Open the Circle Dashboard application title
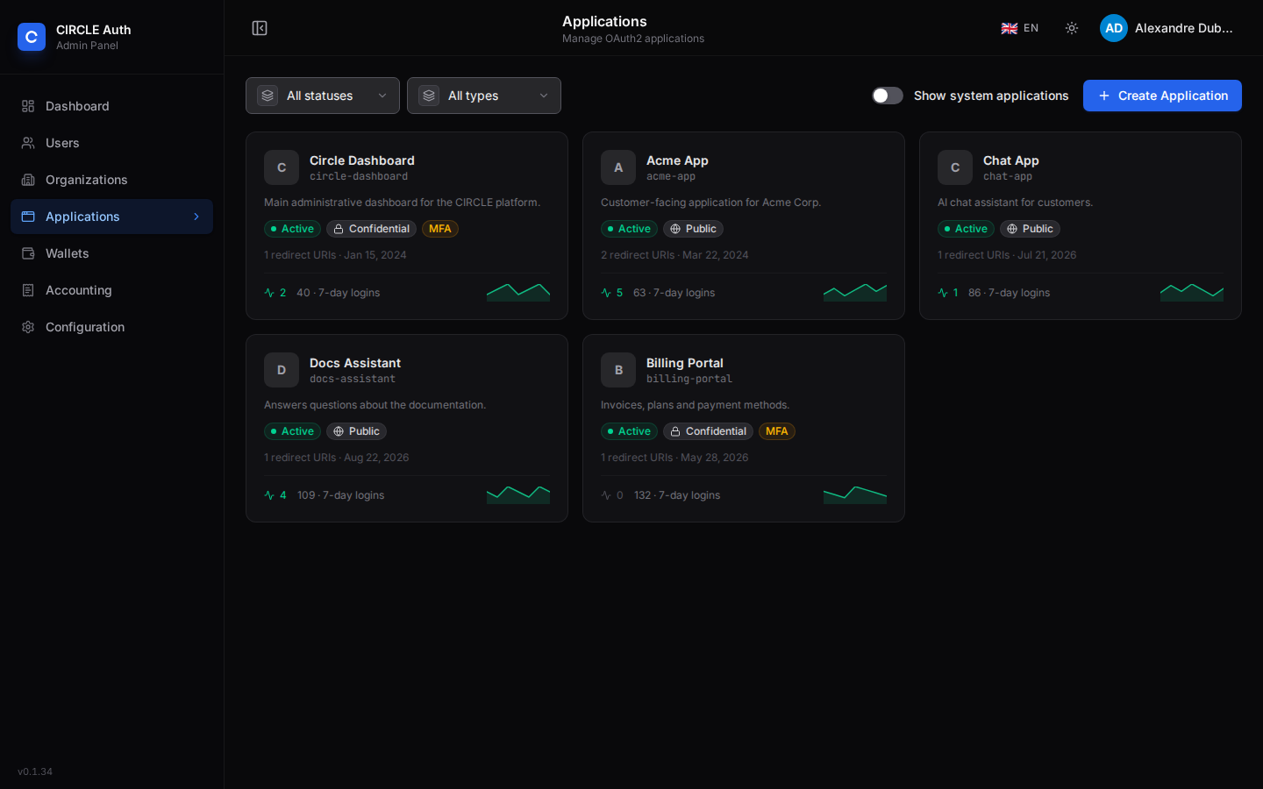The width and height of the screenshot is (1263, 789). [x=362, y=160]
